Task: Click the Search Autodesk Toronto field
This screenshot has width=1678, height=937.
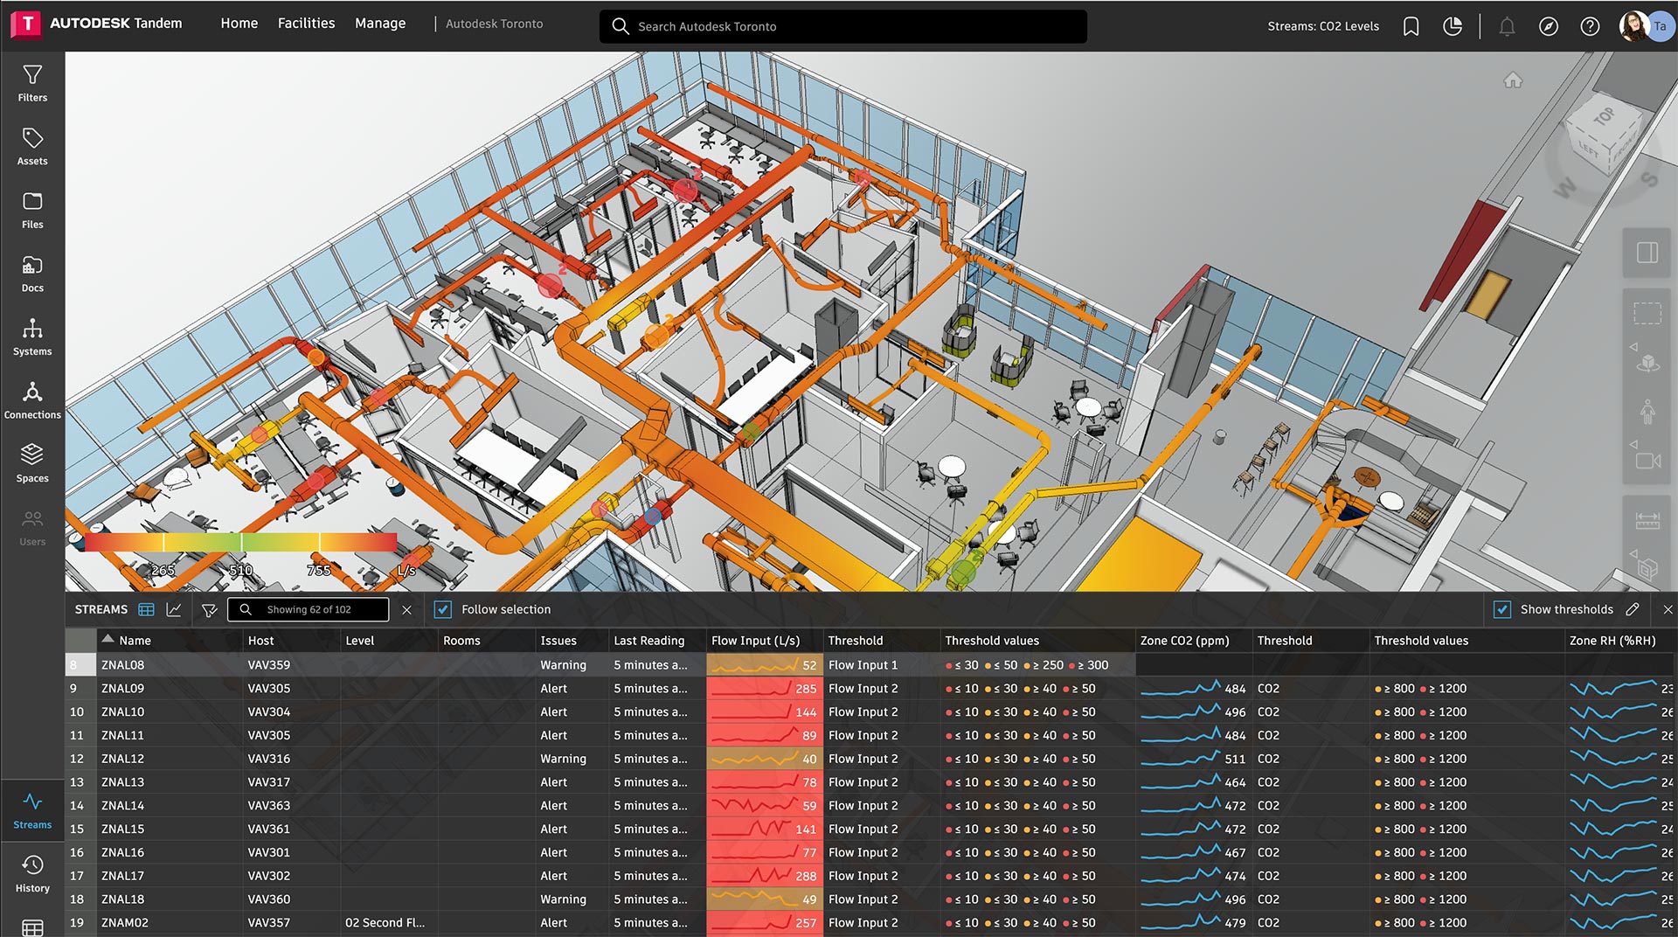Action: pyautogui.click(x=843, y=26)
